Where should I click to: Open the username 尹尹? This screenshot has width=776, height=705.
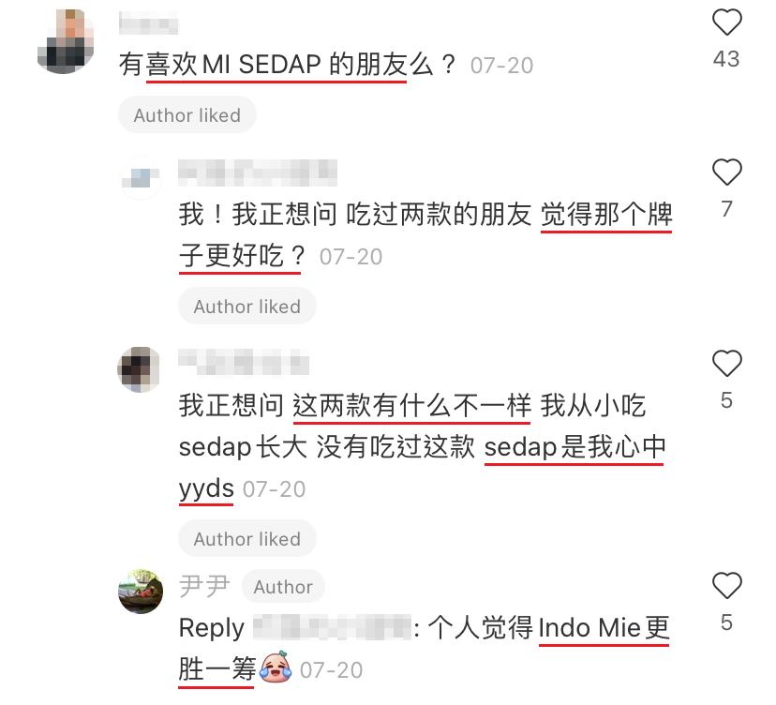point(204,587)
